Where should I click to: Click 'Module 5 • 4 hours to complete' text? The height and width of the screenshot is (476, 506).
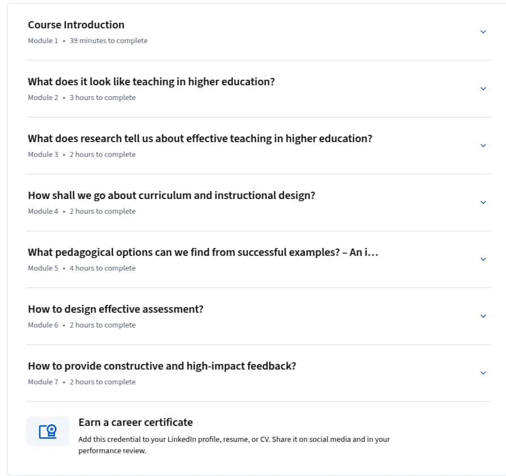pos(82,268)
